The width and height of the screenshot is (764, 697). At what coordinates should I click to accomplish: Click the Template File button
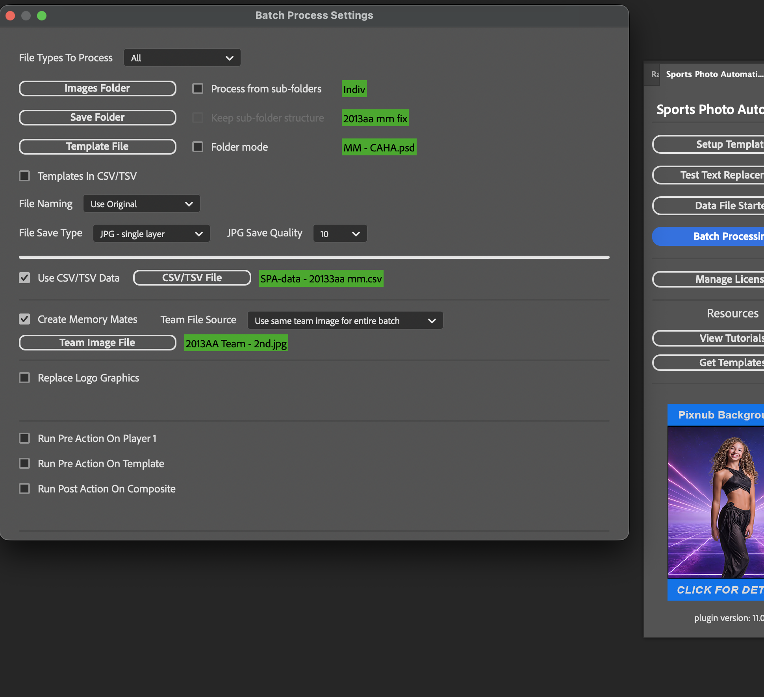97,147
